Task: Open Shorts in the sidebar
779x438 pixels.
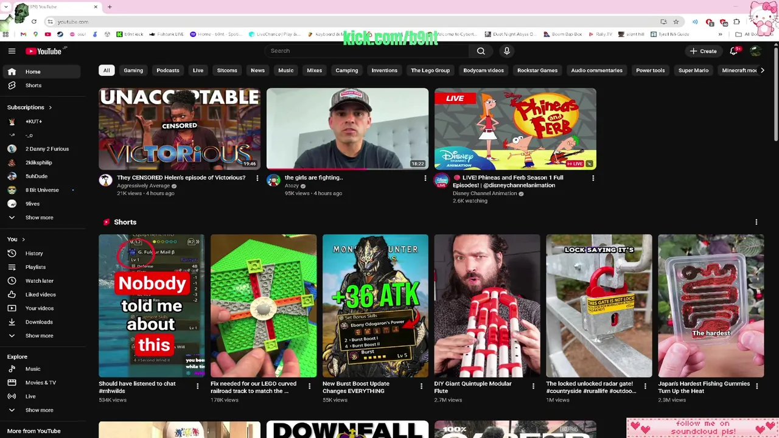Action: pyautogui.click(x=40, y=86)
